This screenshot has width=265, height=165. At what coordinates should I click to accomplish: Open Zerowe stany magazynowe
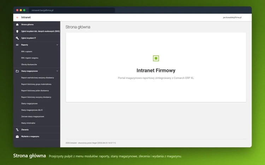click(x=33, y=117)
